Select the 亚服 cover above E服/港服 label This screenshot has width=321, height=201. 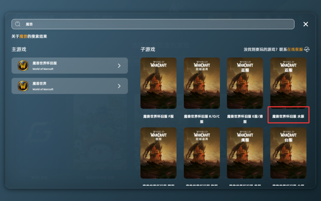click(x=245, y=83)
